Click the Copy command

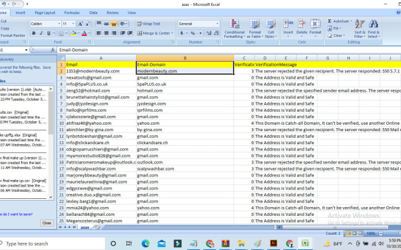5,28
